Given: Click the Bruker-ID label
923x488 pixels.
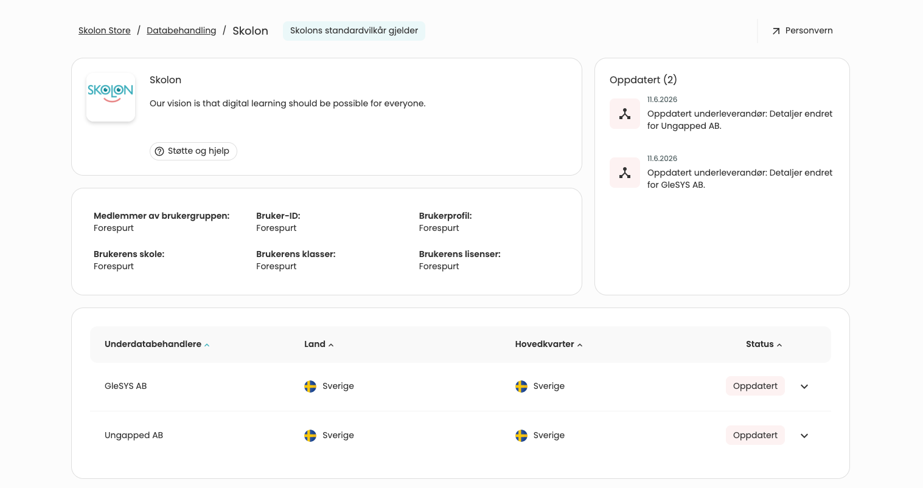Looking at the screenshot, I should coord(278,216).
